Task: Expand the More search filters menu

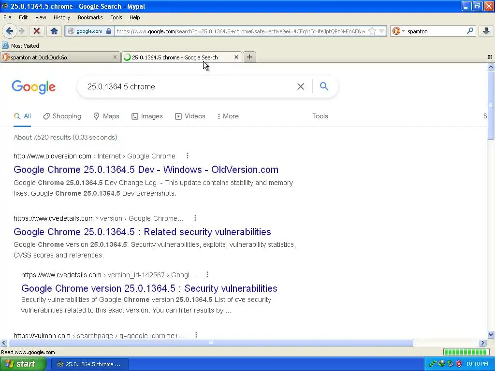Action: tap(228, 116)
